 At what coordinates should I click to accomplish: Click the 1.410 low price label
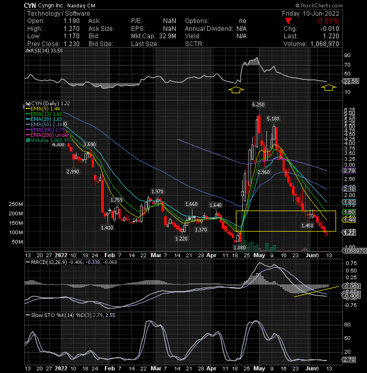click(x=107, y=228)
